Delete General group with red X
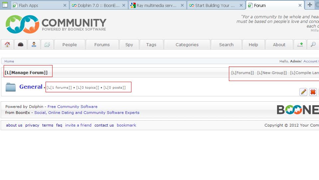This screenshot has height=180, width=319. point(313,92)
